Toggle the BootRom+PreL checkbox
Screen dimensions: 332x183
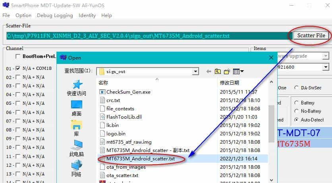[x=18, y=56]
